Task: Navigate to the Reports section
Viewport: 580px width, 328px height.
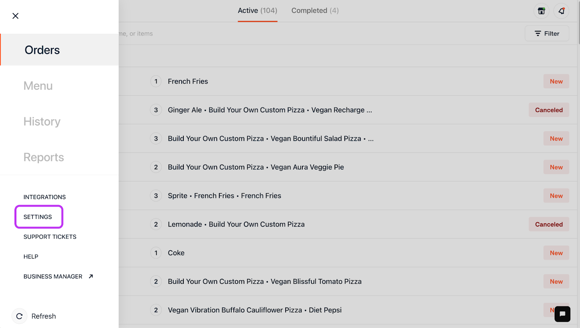Action: pyautogui.click(x=43, y=157)
